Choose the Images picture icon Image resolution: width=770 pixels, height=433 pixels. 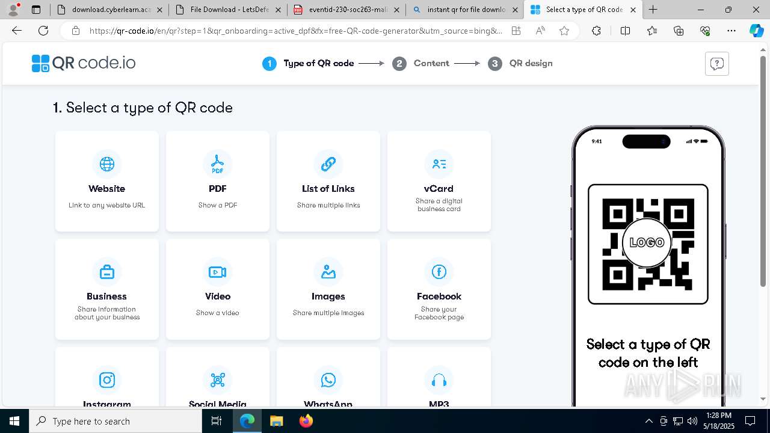coord(328,272)
